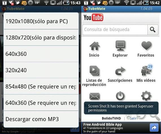The width and height of the screenshot is (161, 134).
Task: Tap the power icon
Action: [120, 96]
